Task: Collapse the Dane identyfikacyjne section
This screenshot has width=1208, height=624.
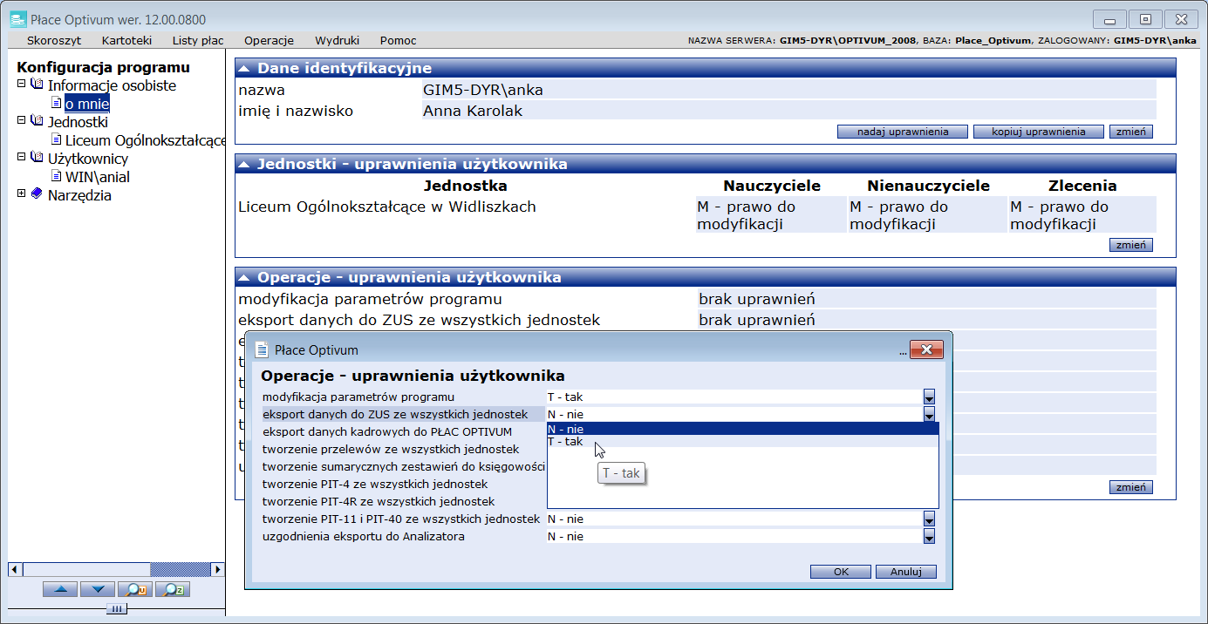Action: click(245, 68)
